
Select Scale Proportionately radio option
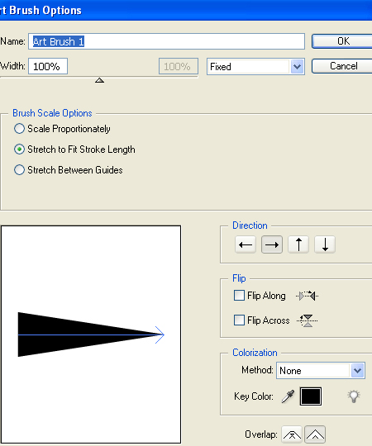click(19, 129)
